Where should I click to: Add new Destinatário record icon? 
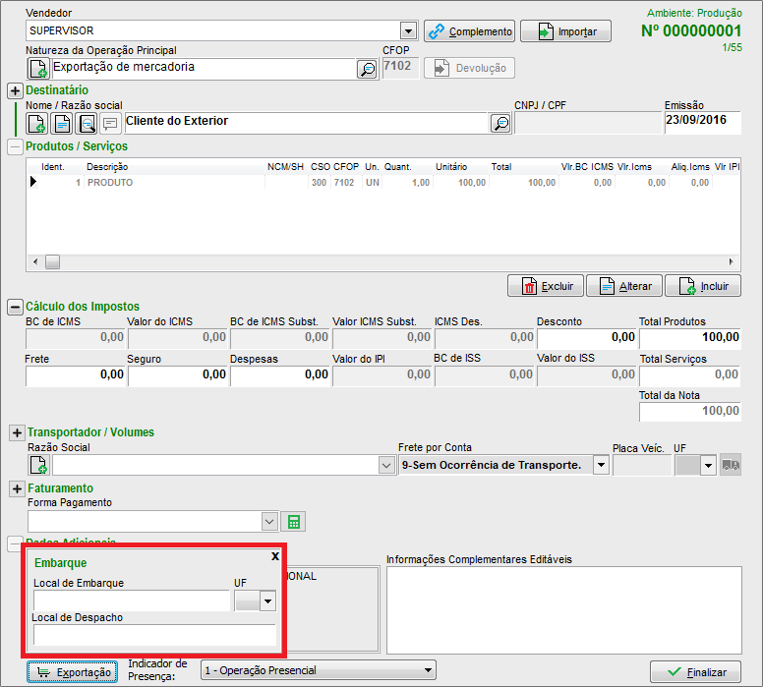[36, 123]
